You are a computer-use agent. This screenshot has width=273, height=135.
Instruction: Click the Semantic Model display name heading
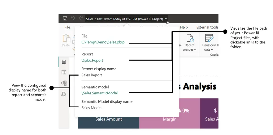point(107,101)
